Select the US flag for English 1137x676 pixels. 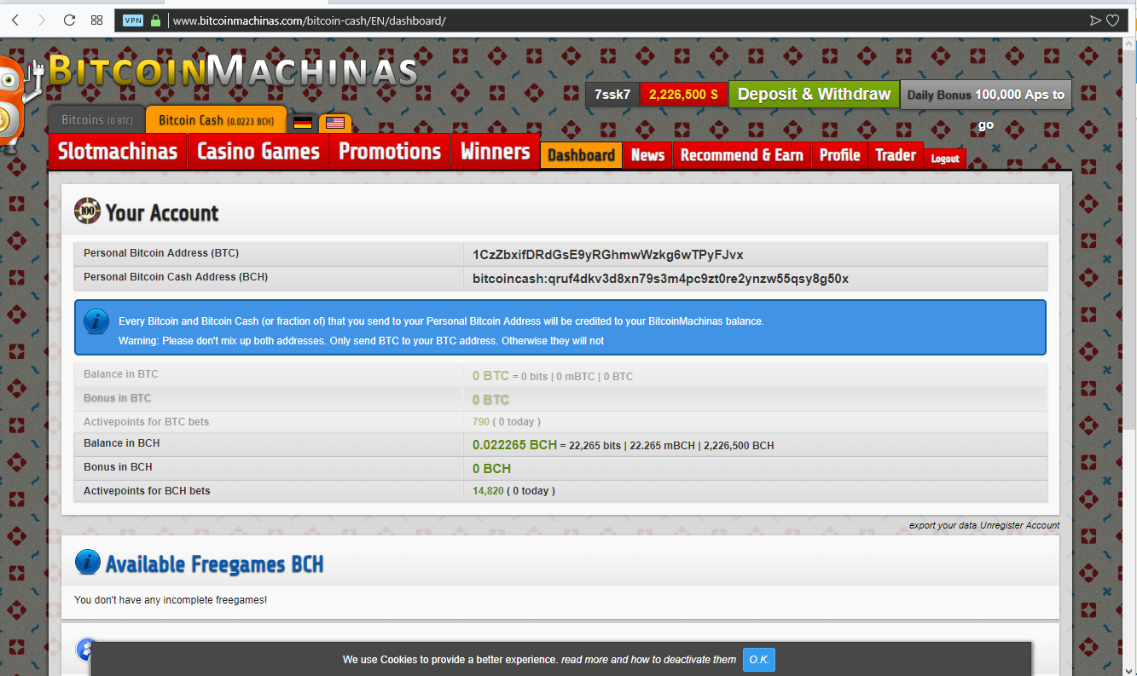point(335,123)
